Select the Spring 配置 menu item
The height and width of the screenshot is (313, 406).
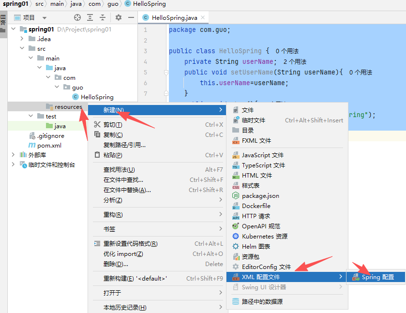[377, 277]
